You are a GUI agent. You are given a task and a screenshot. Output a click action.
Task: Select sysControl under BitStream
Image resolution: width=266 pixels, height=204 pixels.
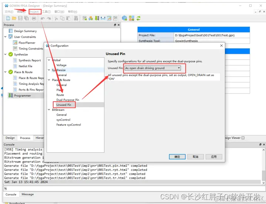63,120
